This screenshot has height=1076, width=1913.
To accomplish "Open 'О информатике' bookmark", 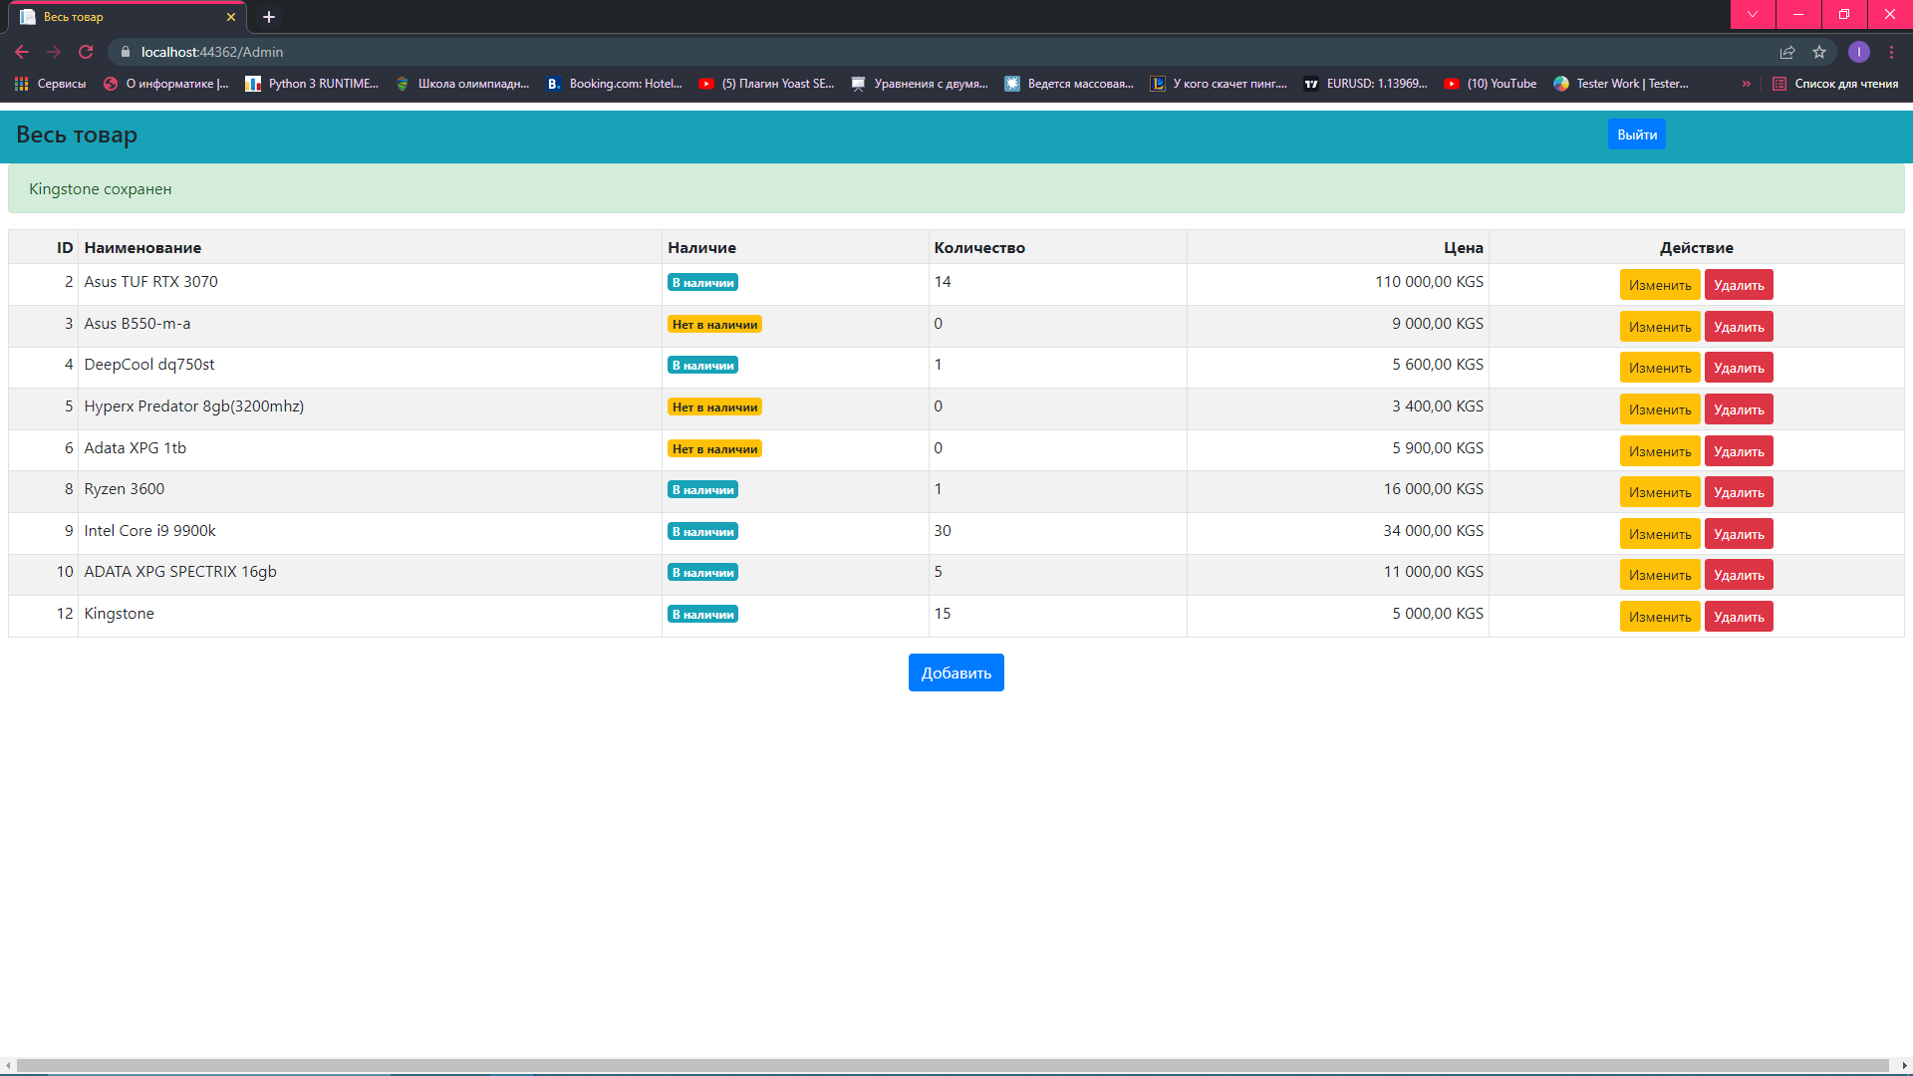I will click(x=166, y=84).
